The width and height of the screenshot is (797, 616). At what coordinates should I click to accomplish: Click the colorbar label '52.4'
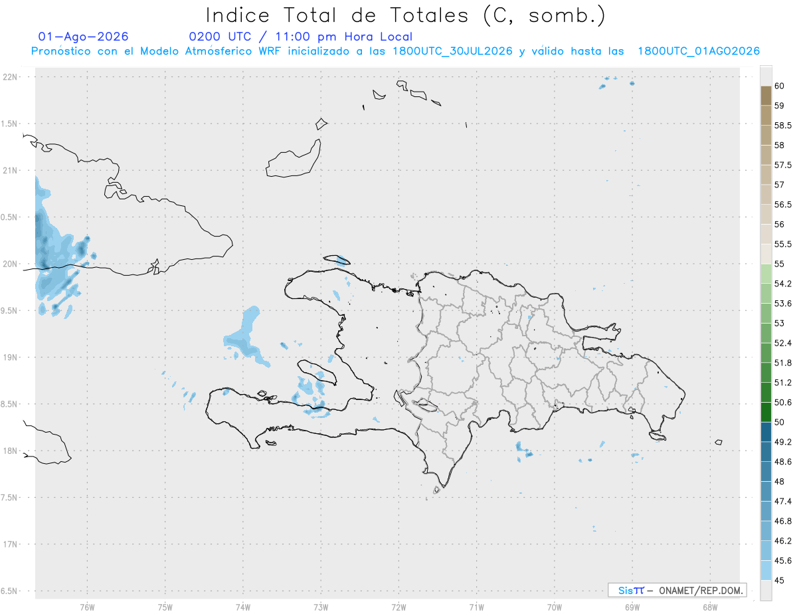[x=783, y=343]
